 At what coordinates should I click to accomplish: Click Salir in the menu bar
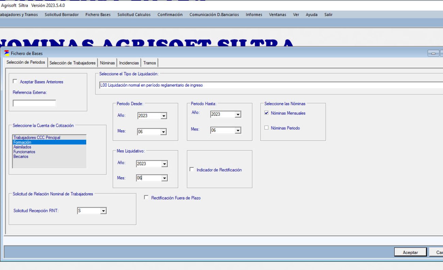pos(329,15)
